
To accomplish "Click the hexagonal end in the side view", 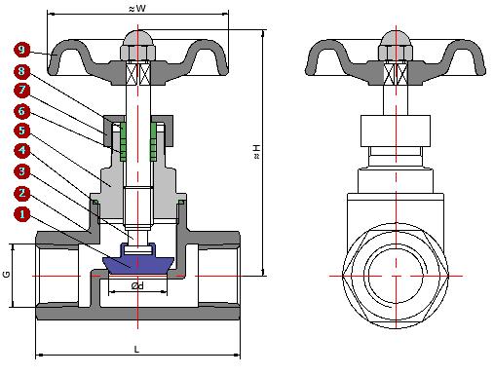I will pos(396,276).
